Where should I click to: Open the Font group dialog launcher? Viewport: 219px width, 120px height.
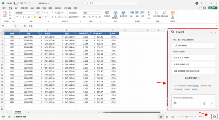(49, 22)
